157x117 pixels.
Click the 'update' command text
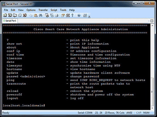[x=12, y=73]
